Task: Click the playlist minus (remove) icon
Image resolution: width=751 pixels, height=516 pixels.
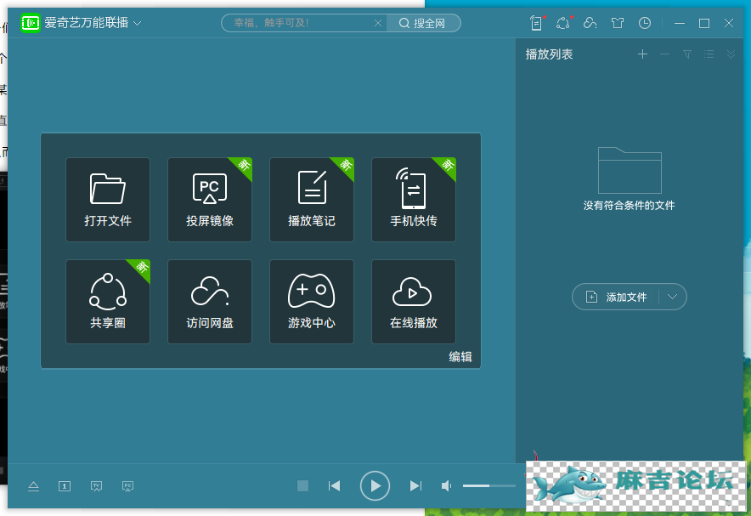Action: tap(665, 54)
